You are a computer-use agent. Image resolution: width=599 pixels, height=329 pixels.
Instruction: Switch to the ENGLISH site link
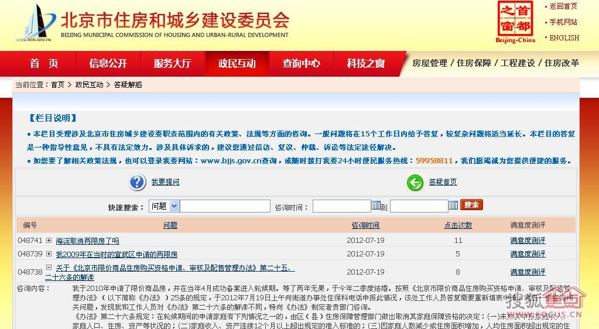[x=564, y=37]
